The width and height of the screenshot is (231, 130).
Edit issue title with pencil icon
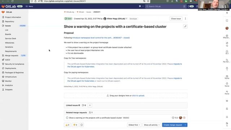[x=185, y=26]
